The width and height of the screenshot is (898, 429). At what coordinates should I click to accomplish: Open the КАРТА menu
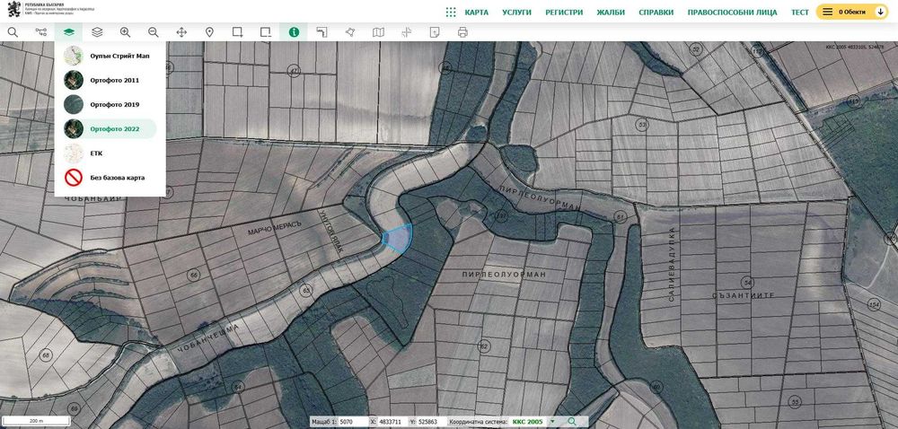point(476,13)
